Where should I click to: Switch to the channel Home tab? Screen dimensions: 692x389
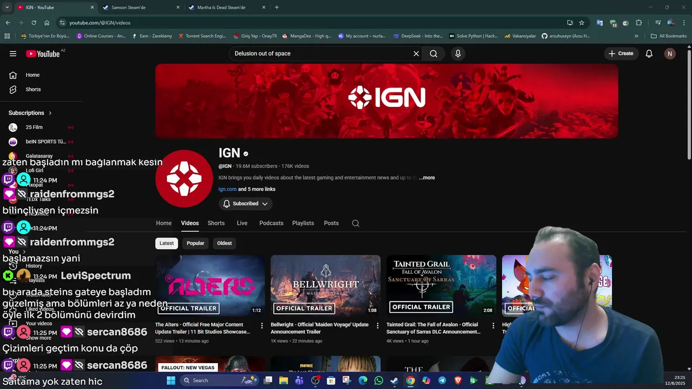click(x=164, y=223)
